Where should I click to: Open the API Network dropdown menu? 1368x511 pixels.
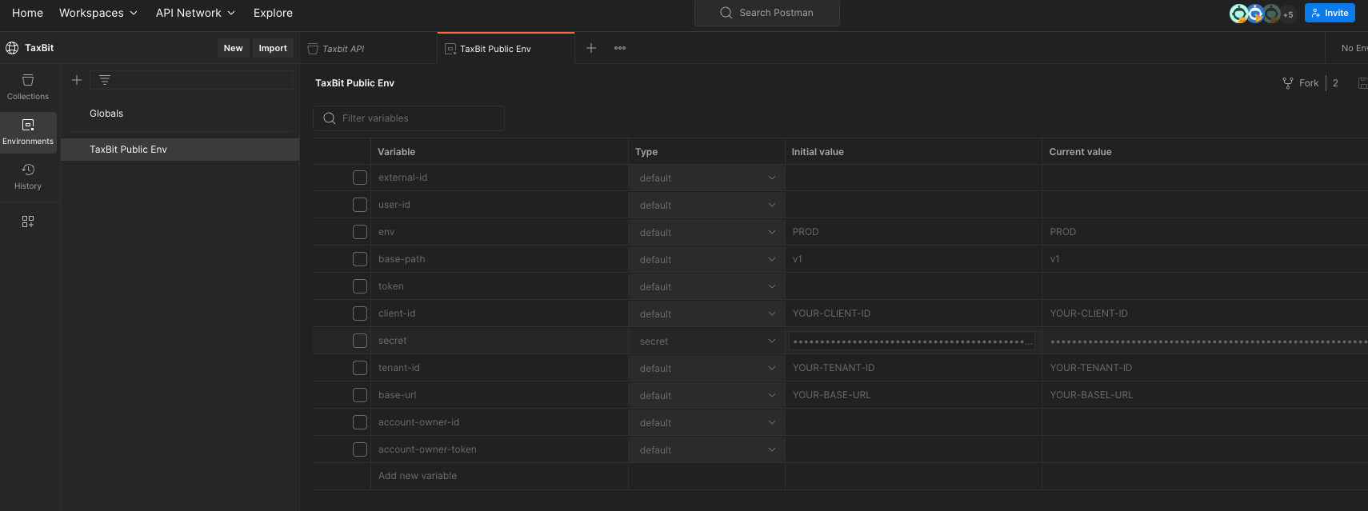coord(195,13)
